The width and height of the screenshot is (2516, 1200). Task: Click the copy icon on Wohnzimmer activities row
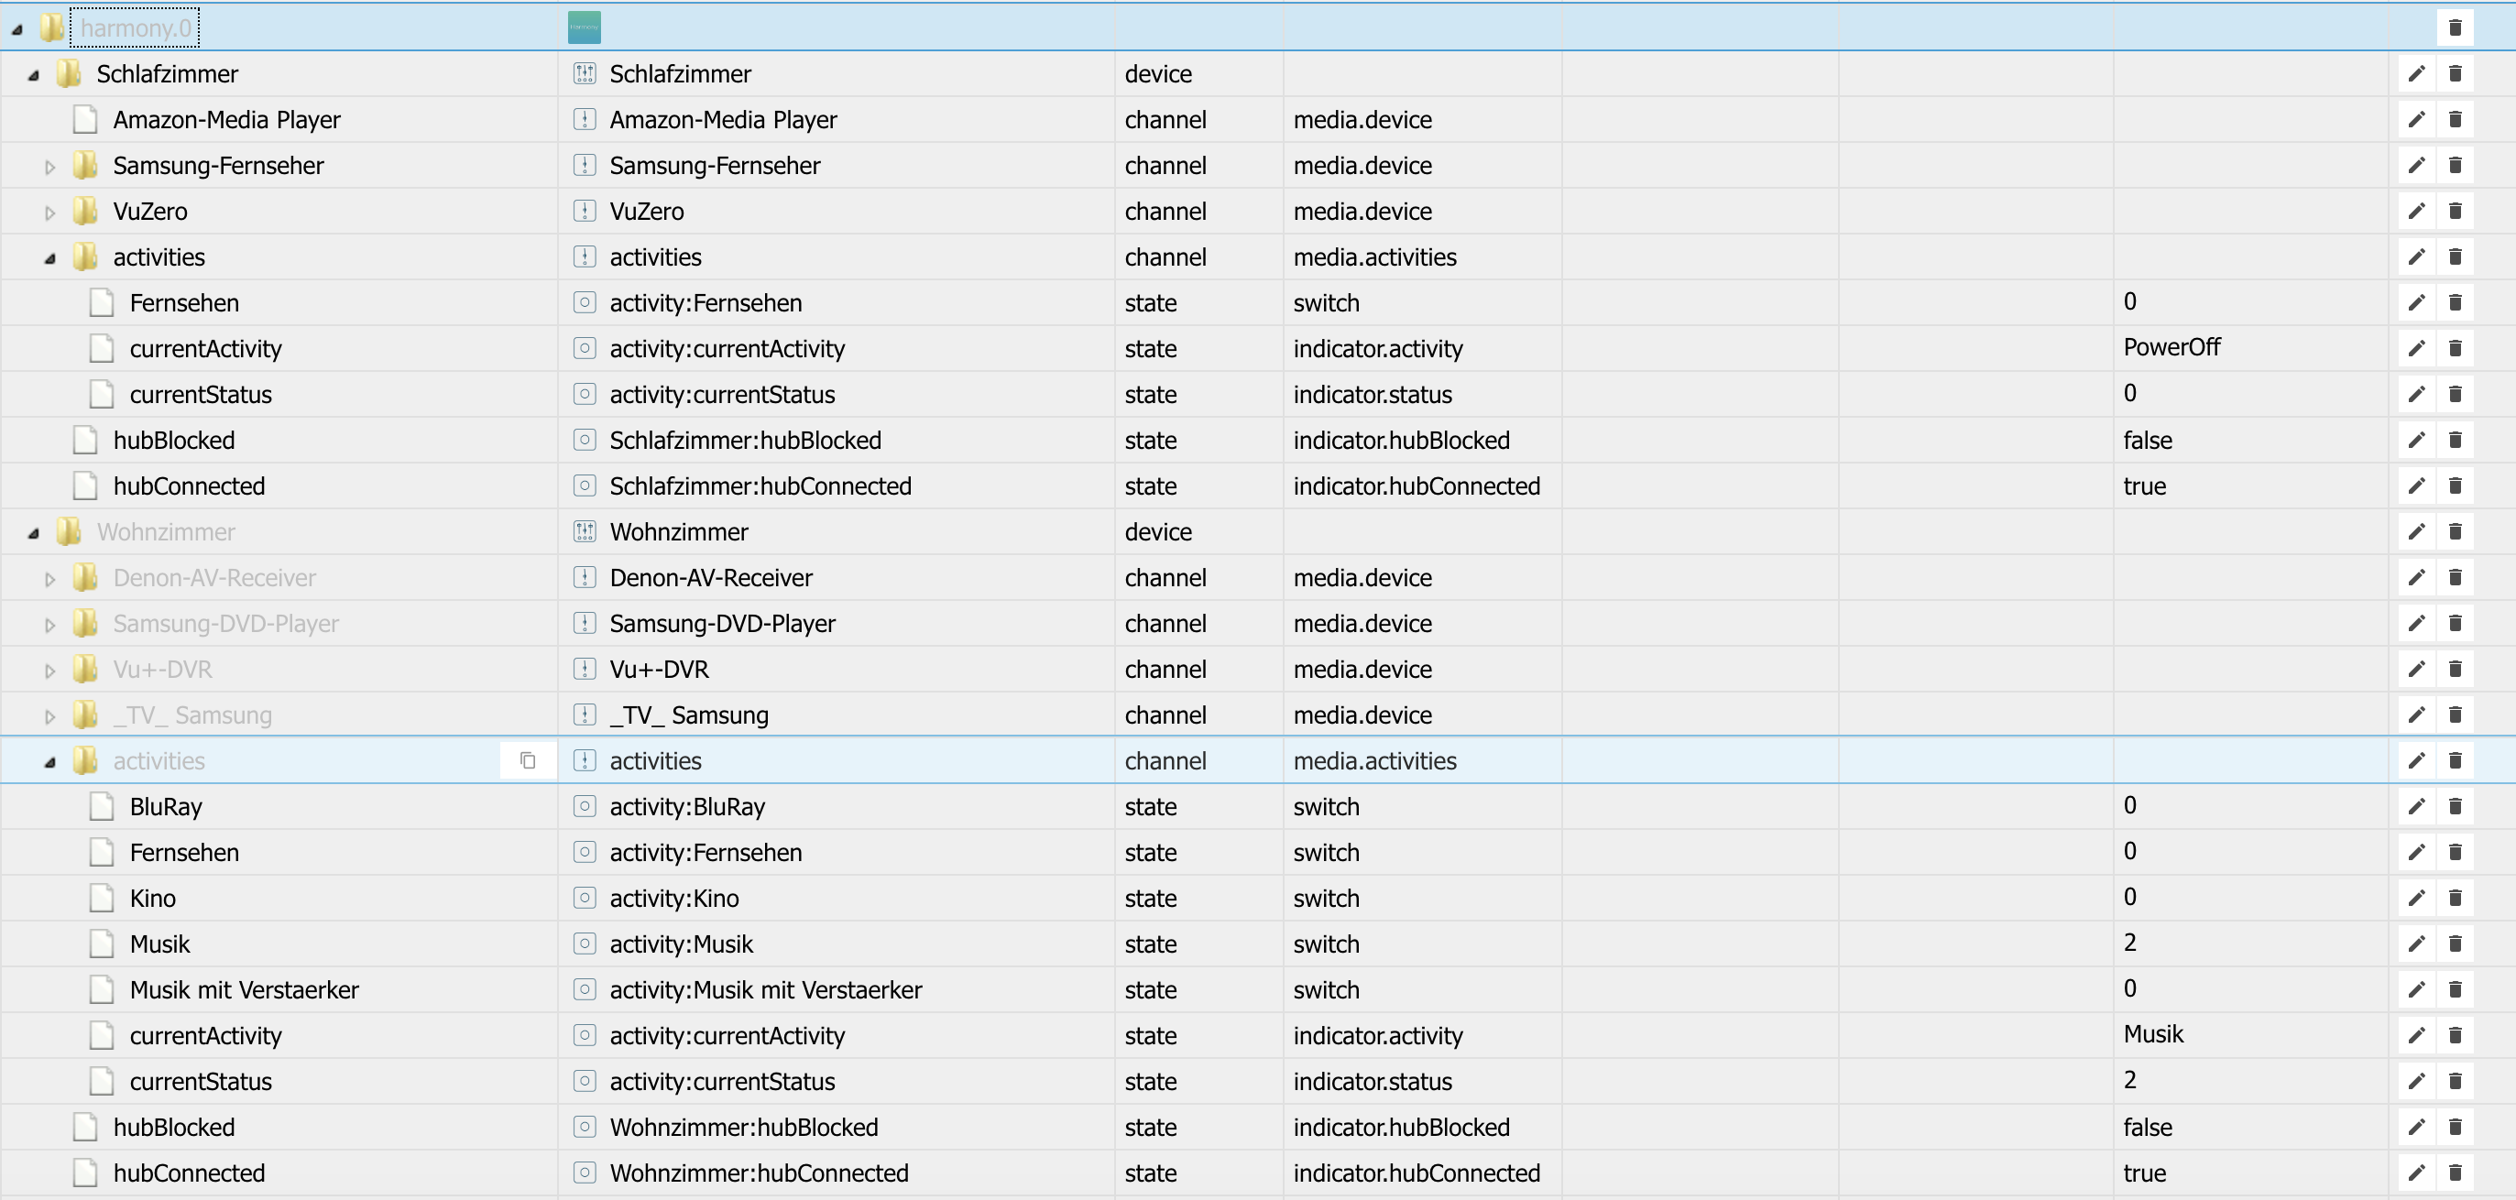[528, 759]
